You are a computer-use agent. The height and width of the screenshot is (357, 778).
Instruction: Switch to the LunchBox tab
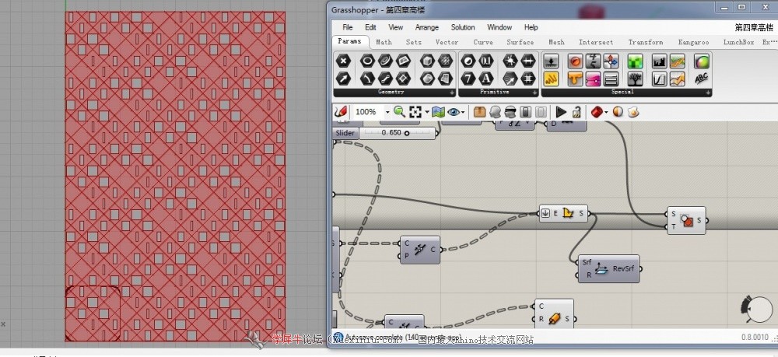tap(738, 42)
